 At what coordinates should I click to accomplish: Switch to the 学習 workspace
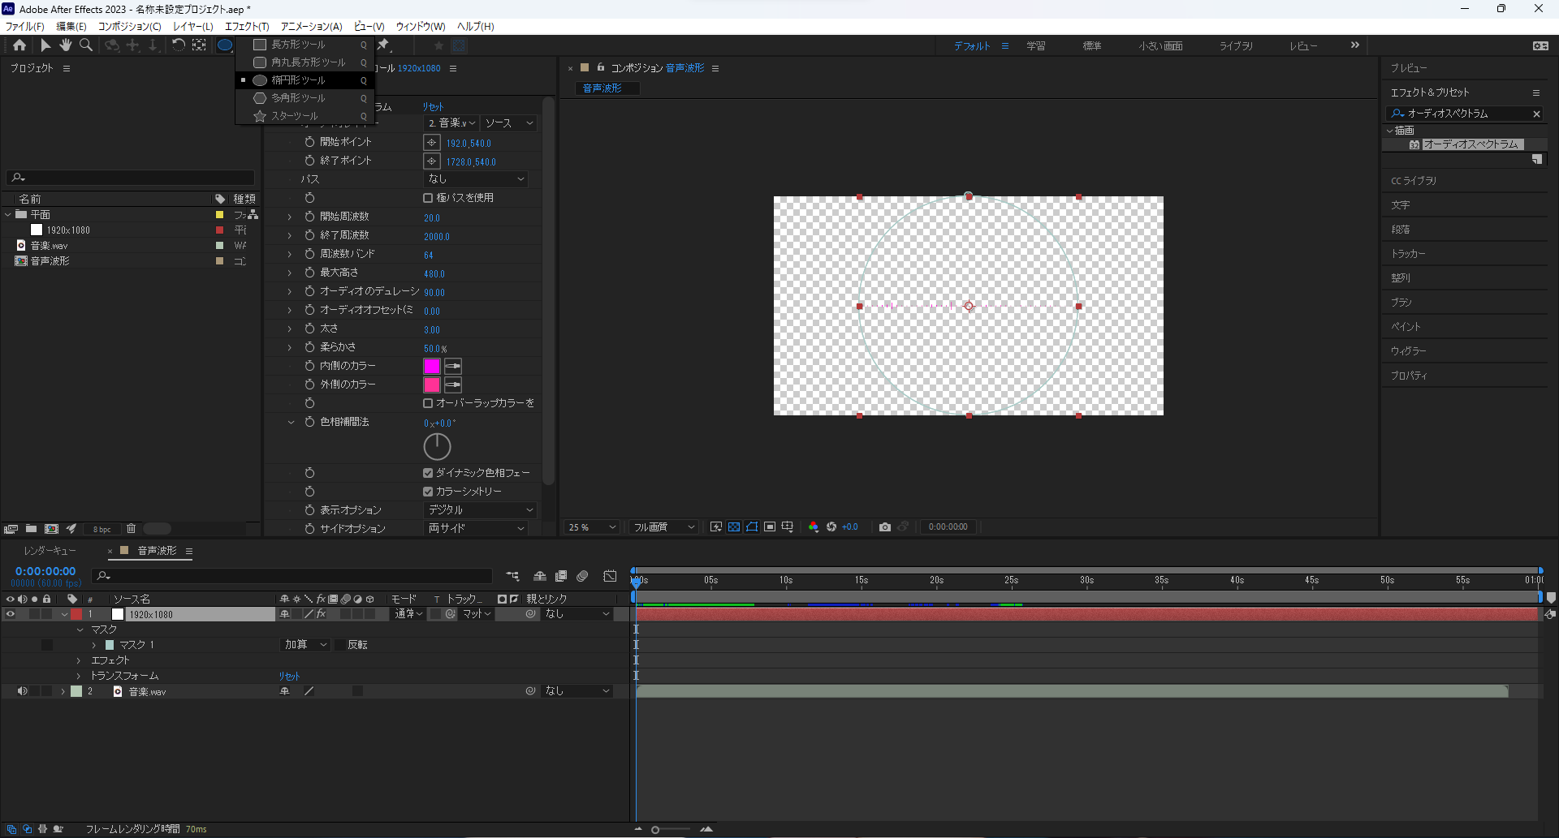1035,46
